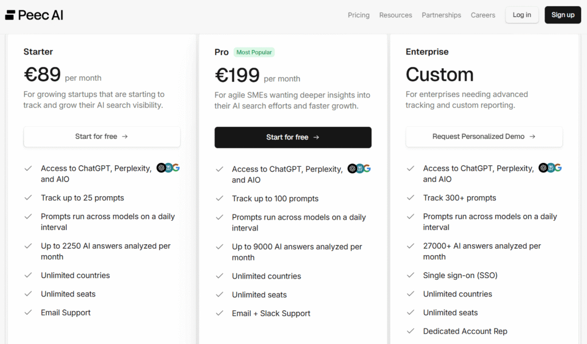This screenshot has width=587, height=344.
Task: Open the Log in page
Action: [x=522, y=14]
